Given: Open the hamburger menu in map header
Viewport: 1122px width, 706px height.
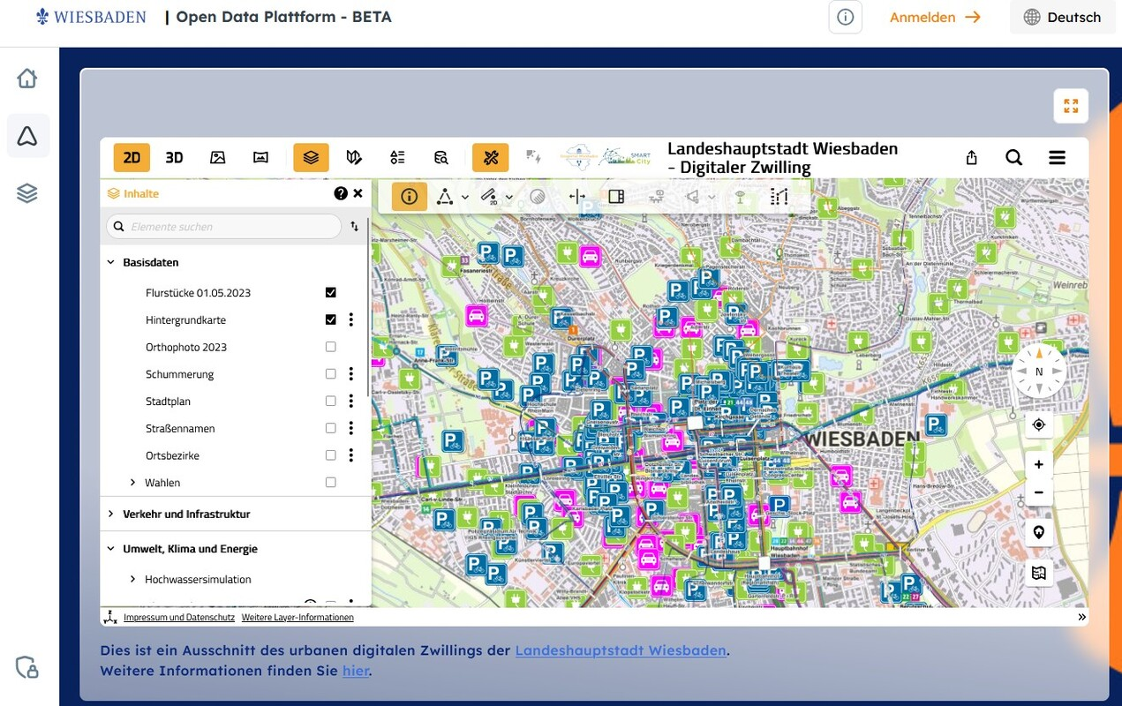Looking at the screenshot, I should [x=1057, y=157].
